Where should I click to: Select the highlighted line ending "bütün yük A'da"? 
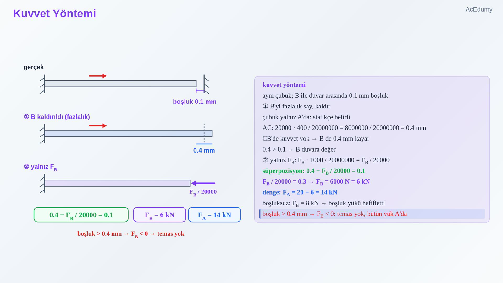372,214
